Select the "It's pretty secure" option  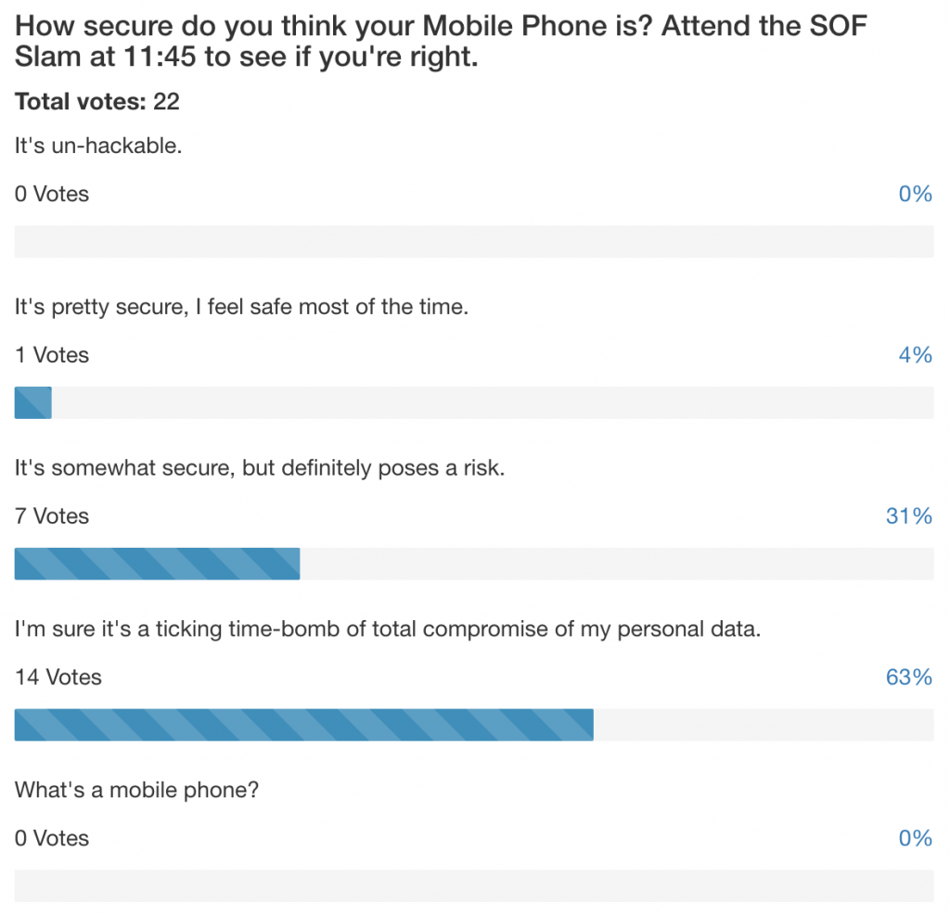(x=241, y=307)
